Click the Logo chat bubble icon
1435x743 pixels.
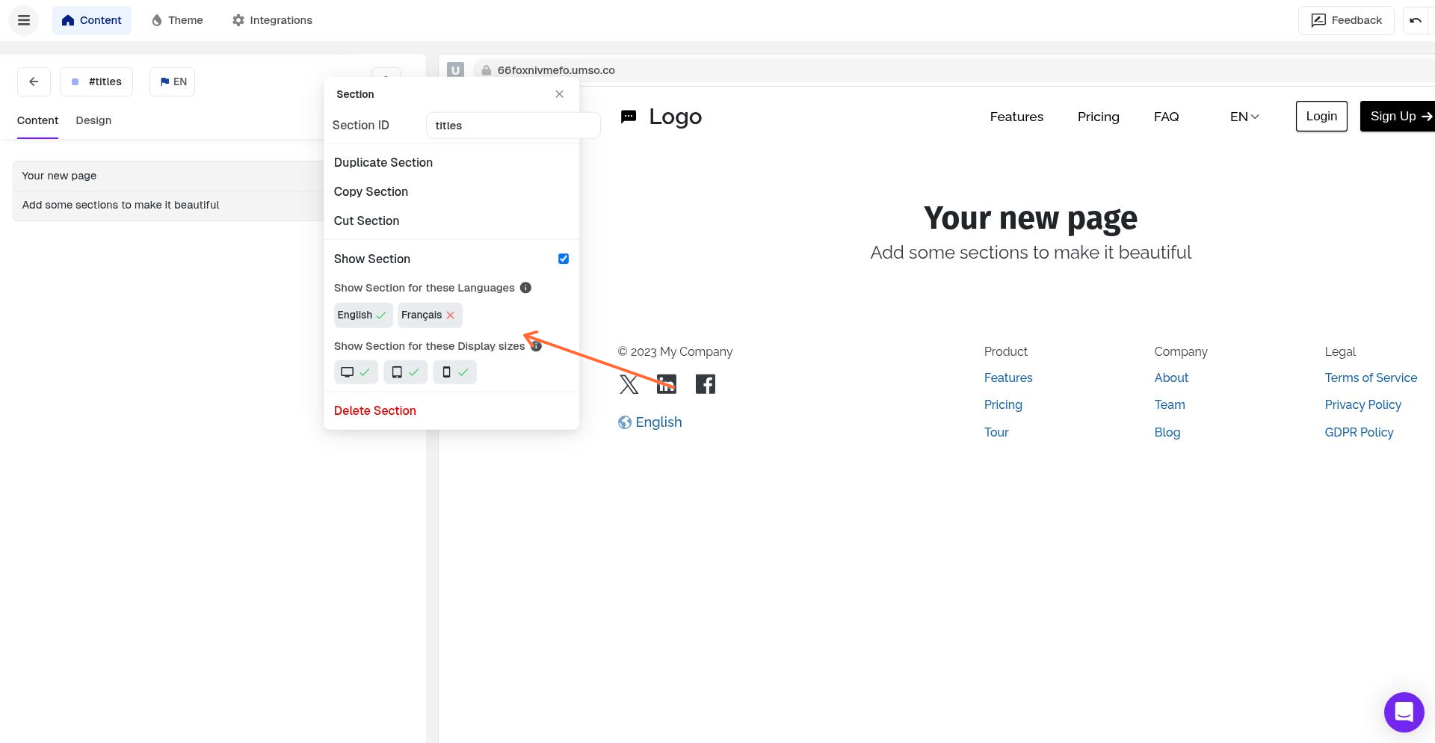pos(629,117)
